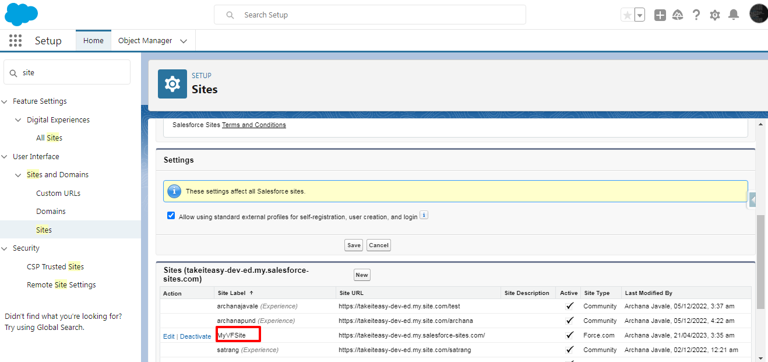
Task: Collapse the Digital Experiences node
Action: click(x=19, y=120)
